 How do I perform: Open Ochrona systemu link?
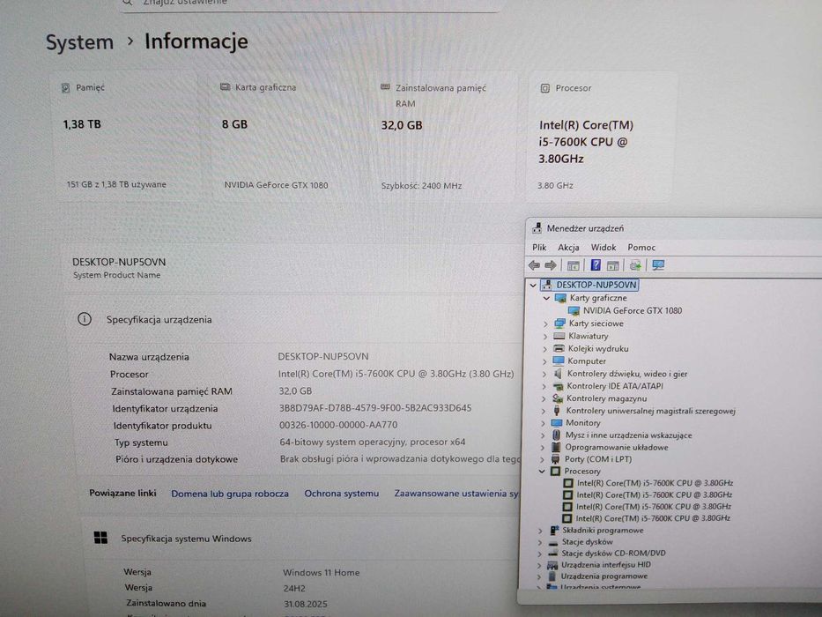341,494
